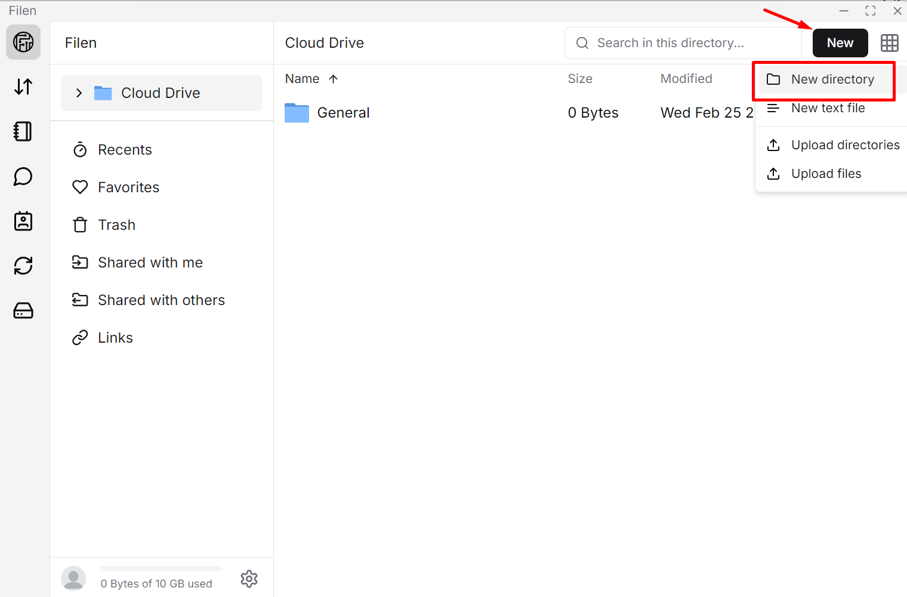Expand the Cloud Drive tree chevron

79,93
